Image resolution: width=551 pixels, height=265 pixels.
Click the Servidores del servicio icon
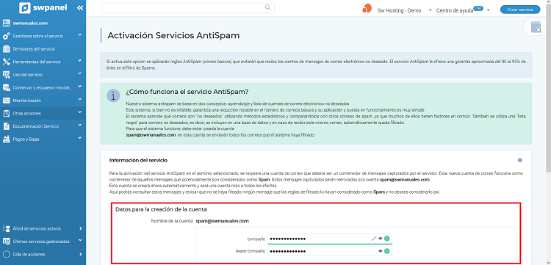point(7,48)
